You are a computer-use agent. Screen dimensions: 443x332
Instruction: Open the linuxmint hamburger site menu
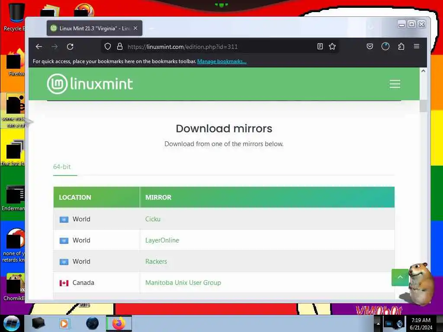(x=395, y=84)
